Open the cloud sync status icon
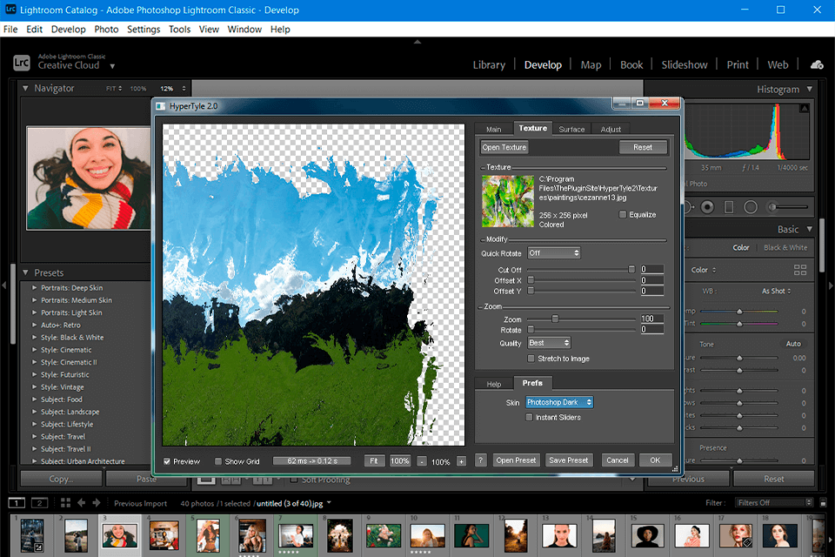 pos(817,65)
